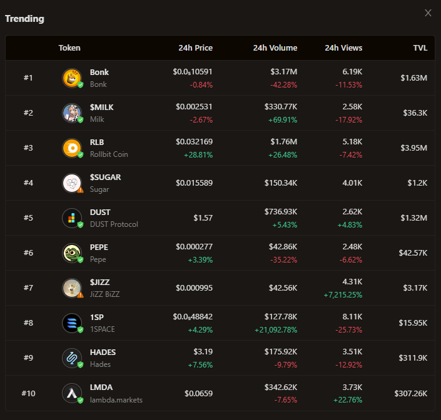Click HADES price '$3.19'
This screenshot has height=420, width=441.
[x=203, y=352]
